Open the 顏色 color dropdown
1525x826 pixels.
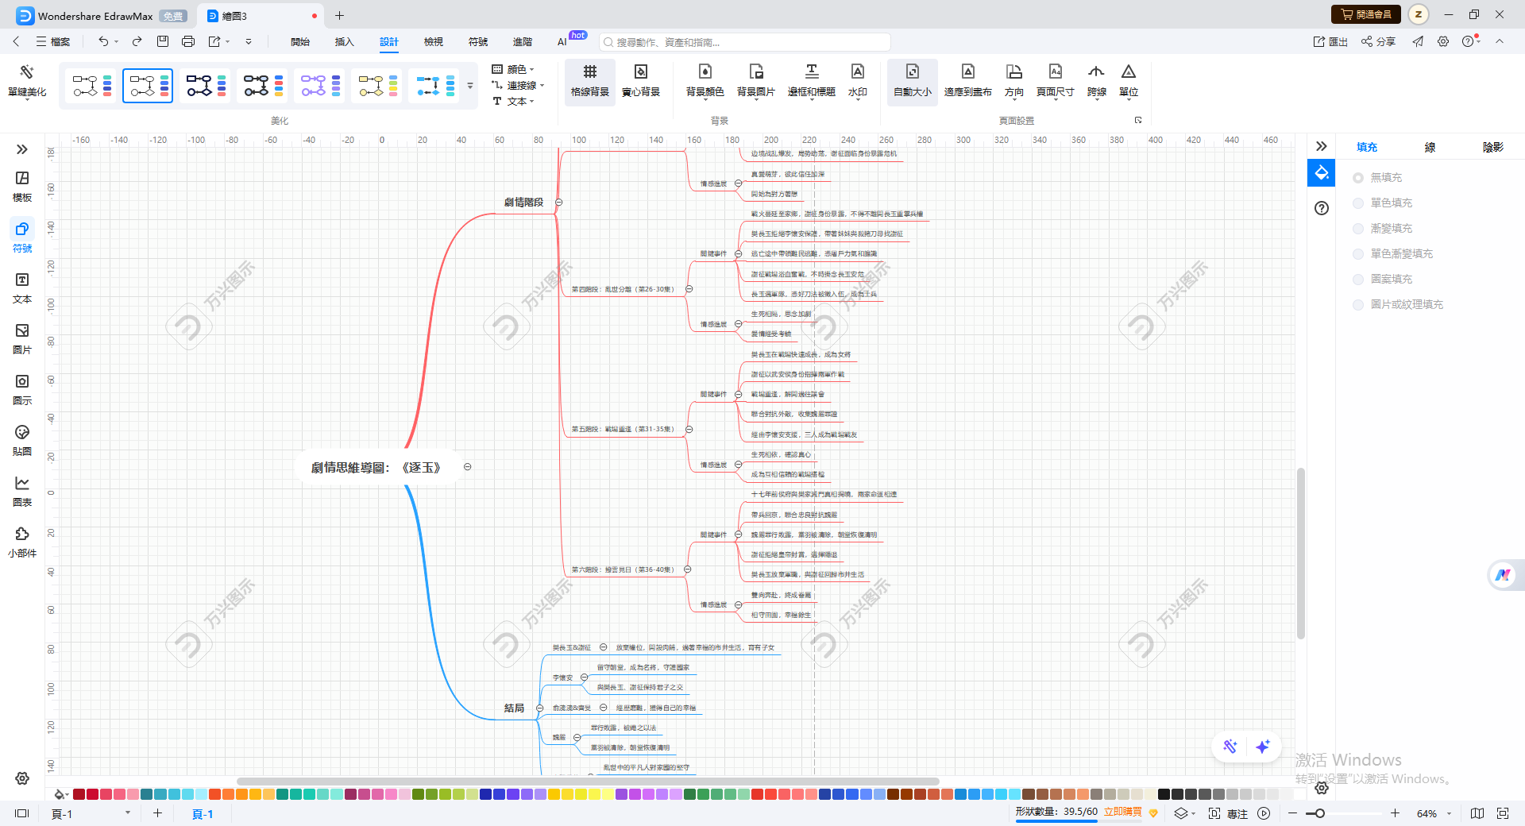tap(514, 69)
